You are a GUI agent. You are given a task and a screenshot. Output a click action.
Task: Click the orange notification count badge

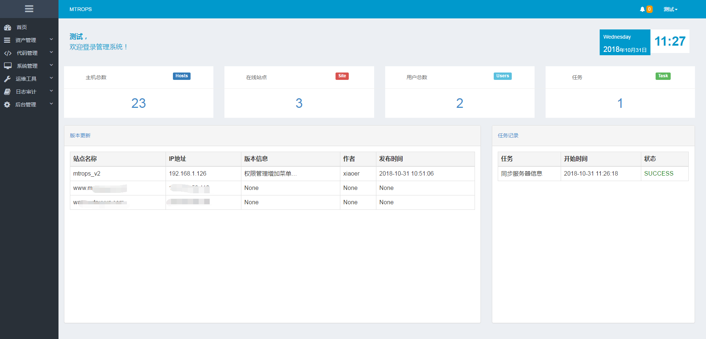click(x=649, y=9)
